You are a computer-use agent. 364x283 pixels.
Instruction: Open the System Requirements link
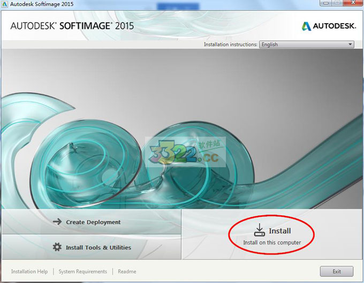click(x=82, y=271)
